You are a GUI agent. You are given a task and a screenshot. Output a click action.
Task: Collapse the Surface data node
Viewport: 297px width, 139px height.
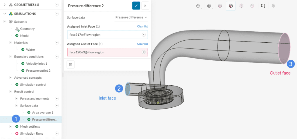[17, 106]
